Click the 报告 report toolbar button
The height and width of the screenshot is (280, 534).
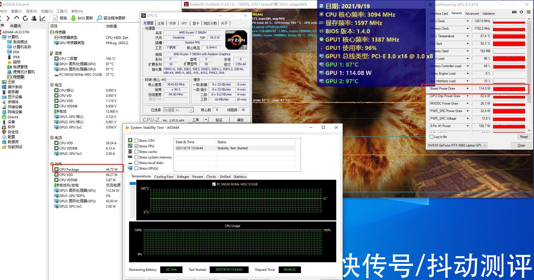60,18
